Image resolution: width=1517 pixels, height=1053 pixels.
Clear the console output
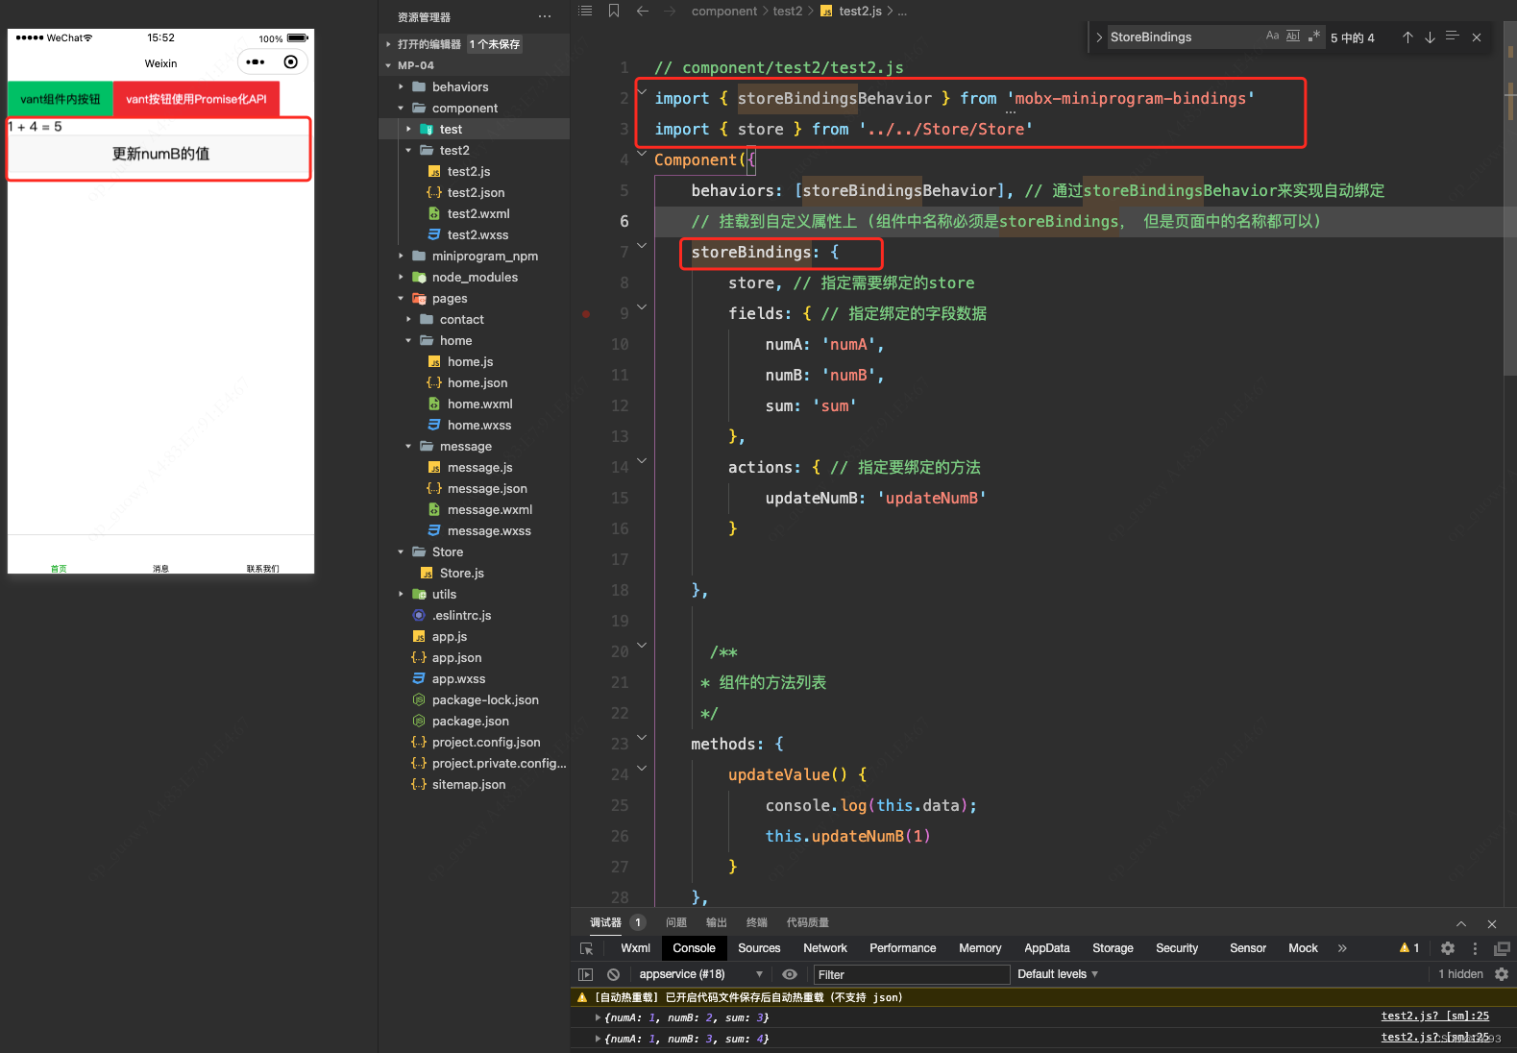tap(613, 974)
